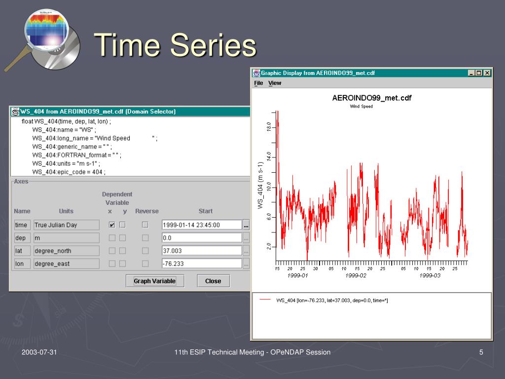The height and width of the screenshot is (379, 505).
Task: Click the time axis name field
Action: tap(22, 225)
